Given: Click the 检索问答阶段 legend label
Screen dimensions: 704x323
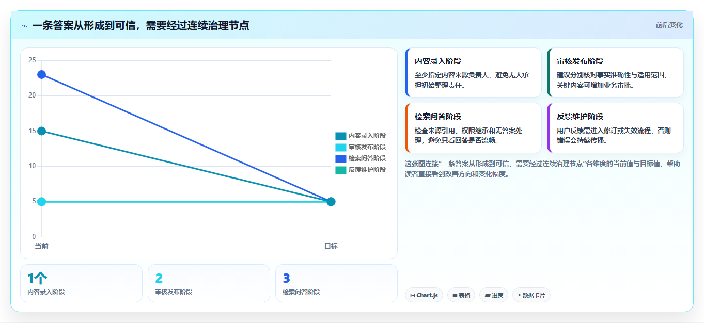Looking at the screenshot, I should click(367, 158).
